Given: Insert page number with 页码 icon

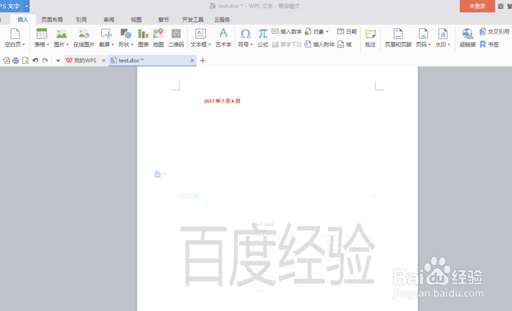Looking at the screenshot, I should 423,34.
